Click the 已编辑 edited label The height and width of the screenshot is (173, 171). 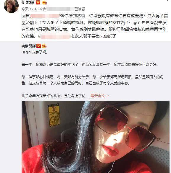(x=80, y=9)
